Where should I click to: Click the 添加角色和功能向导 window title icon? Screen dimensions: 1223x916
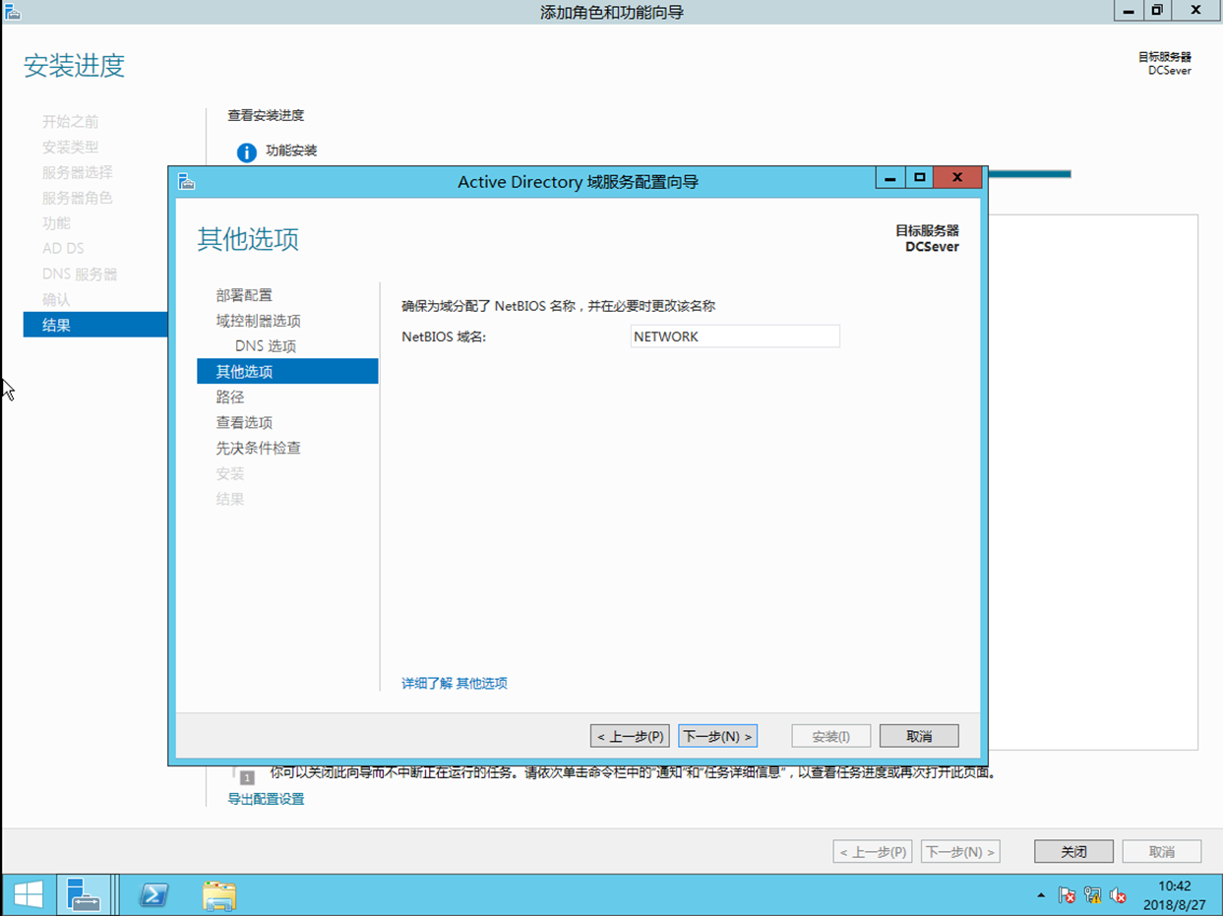tap(13, 12)
